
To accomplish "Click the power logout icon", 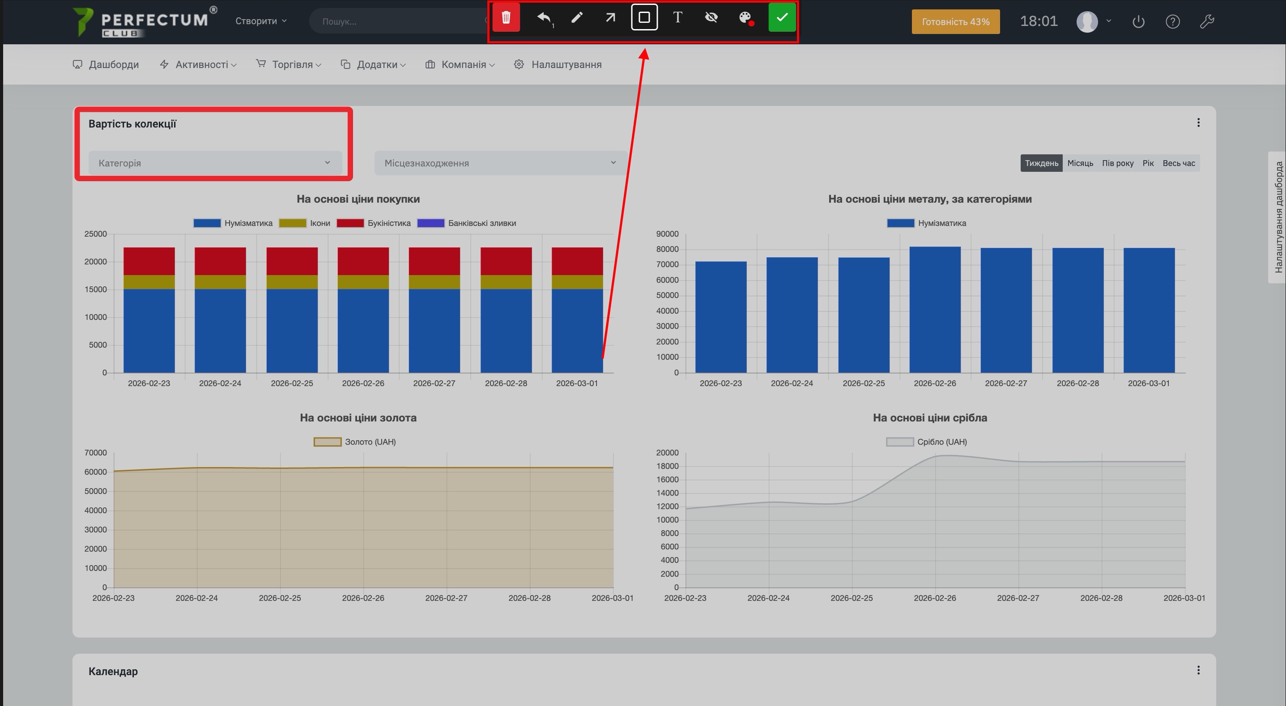I will click(1138, 21).
